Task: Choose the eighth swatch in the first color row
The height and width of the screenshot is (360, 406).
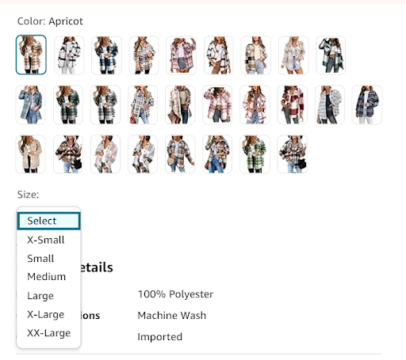Action: (x=293, y=55)
